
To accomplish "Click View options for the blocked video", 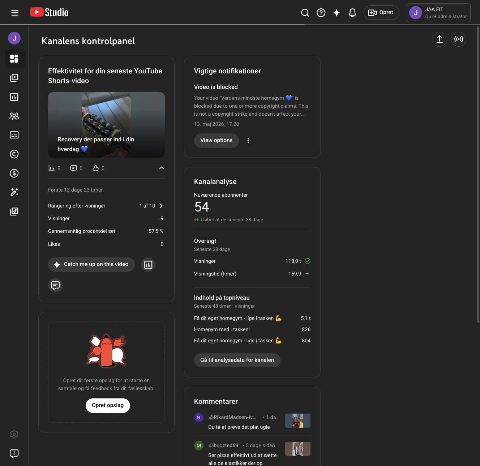I will click(217, 140).
